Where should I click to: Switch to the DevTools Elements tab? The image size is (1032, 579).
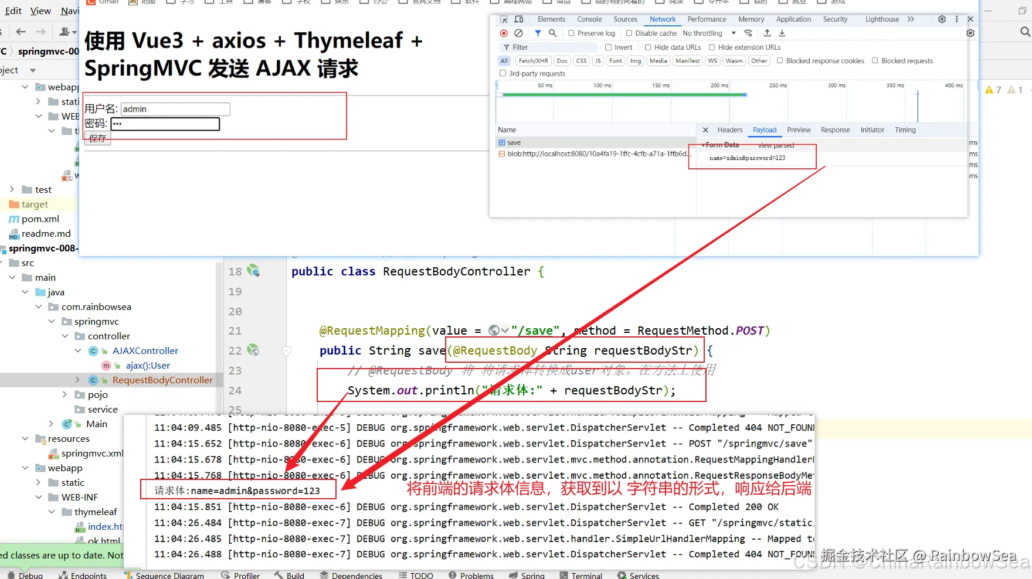coord(551,19)
